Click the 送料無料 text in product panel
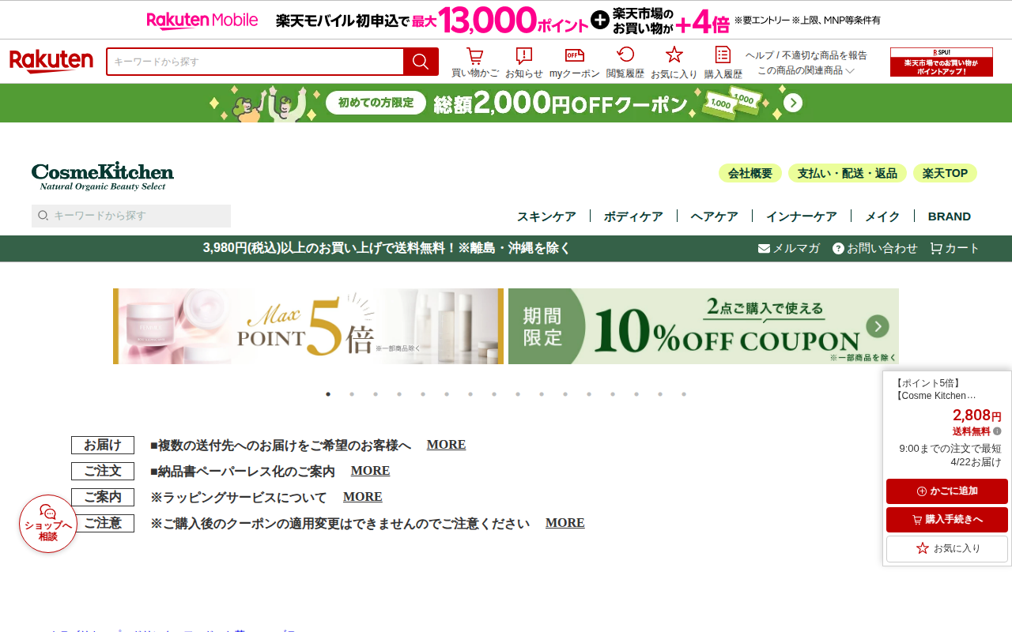The width and height of the screenshot is (1012, 632). coord(972,431)
